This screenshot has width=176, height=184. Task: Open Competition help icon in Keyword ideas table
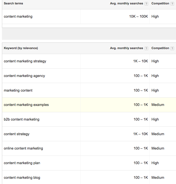pos(172,48)
